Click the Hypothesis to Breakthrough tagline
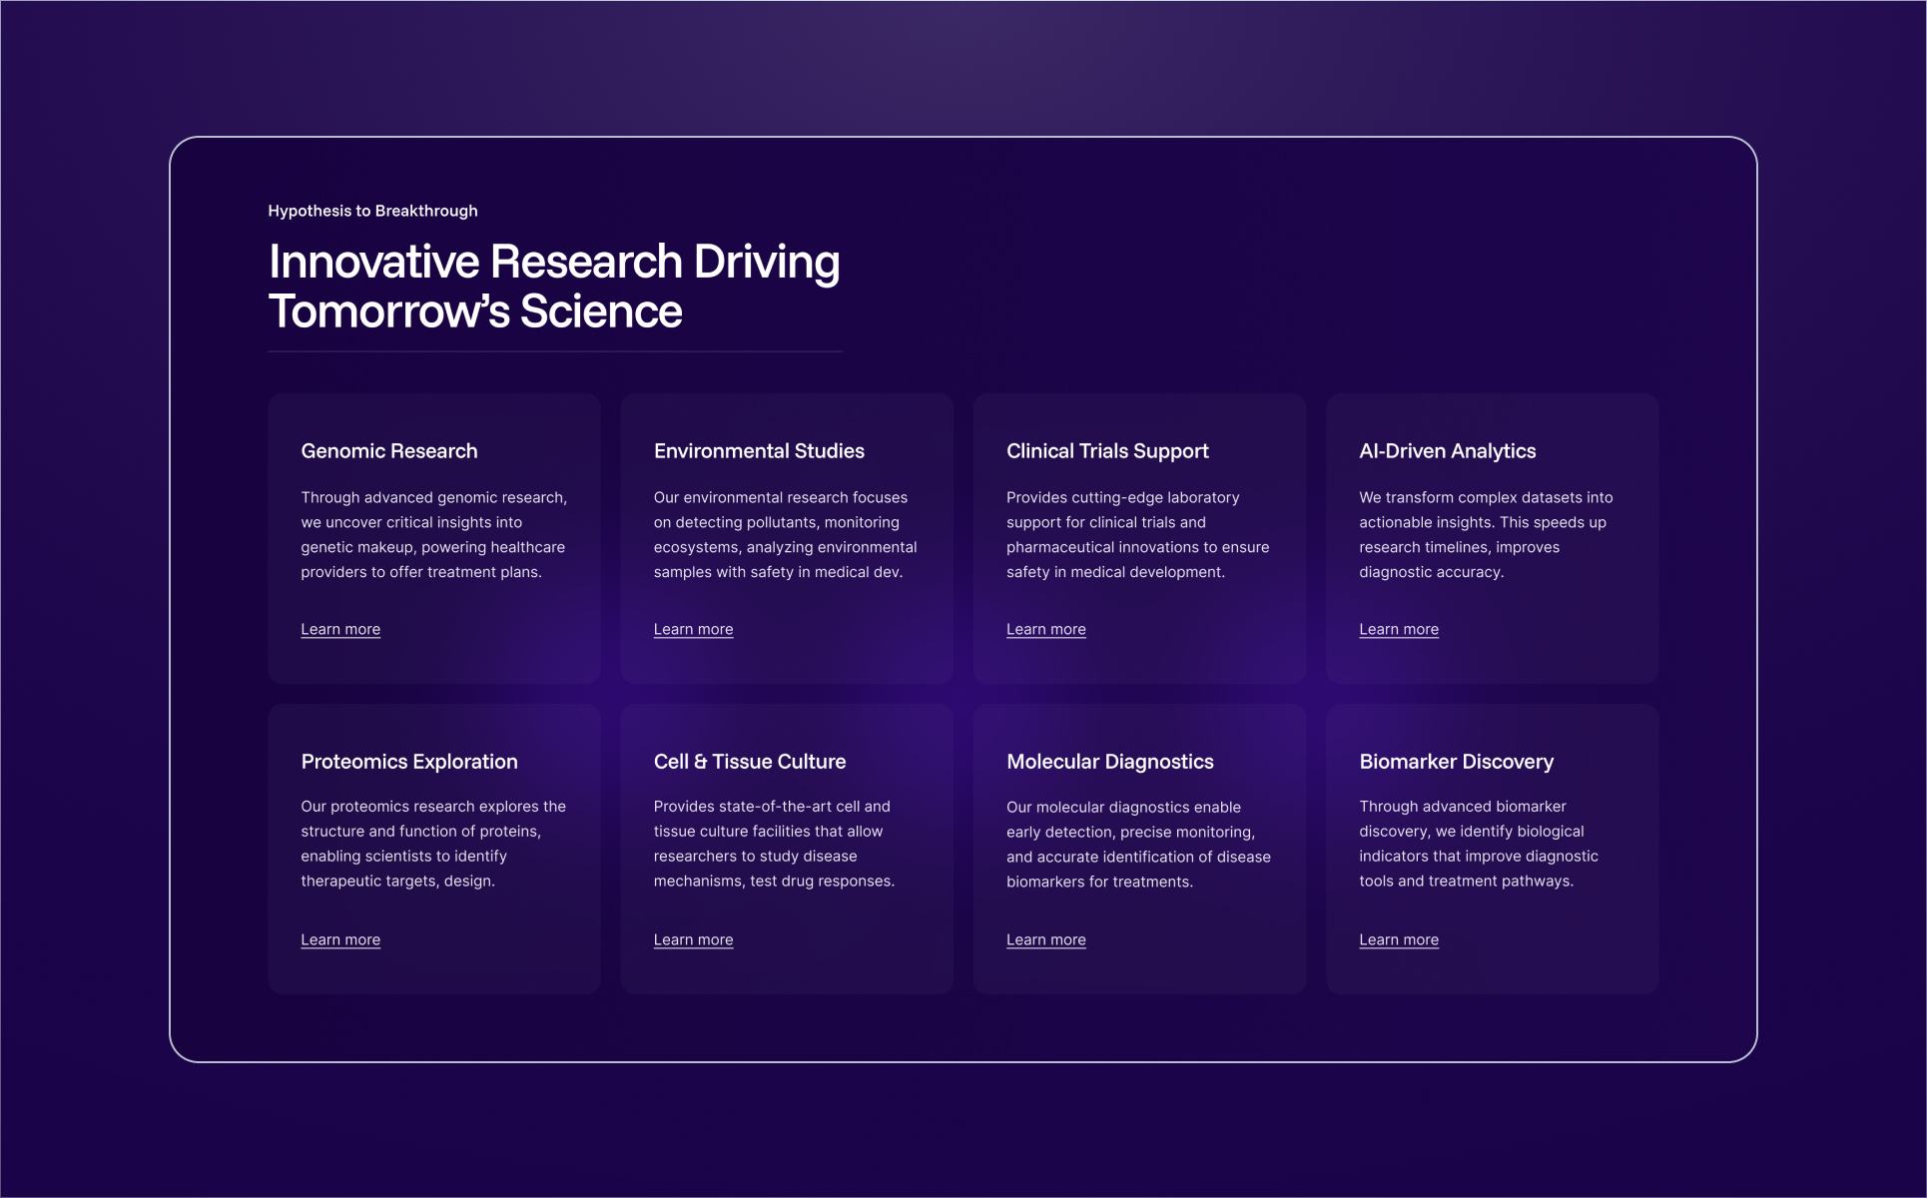This screenshot has width=1927, height=1198. 372,211
